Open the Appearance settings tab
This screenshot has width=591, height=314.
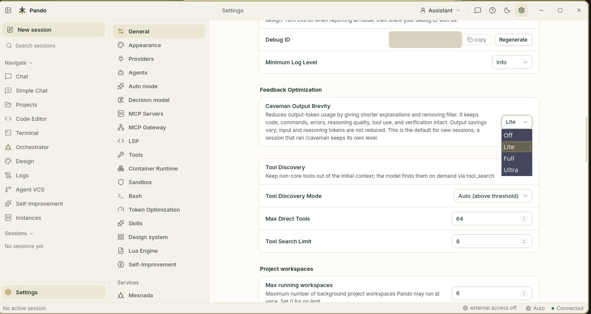(159, 45)
